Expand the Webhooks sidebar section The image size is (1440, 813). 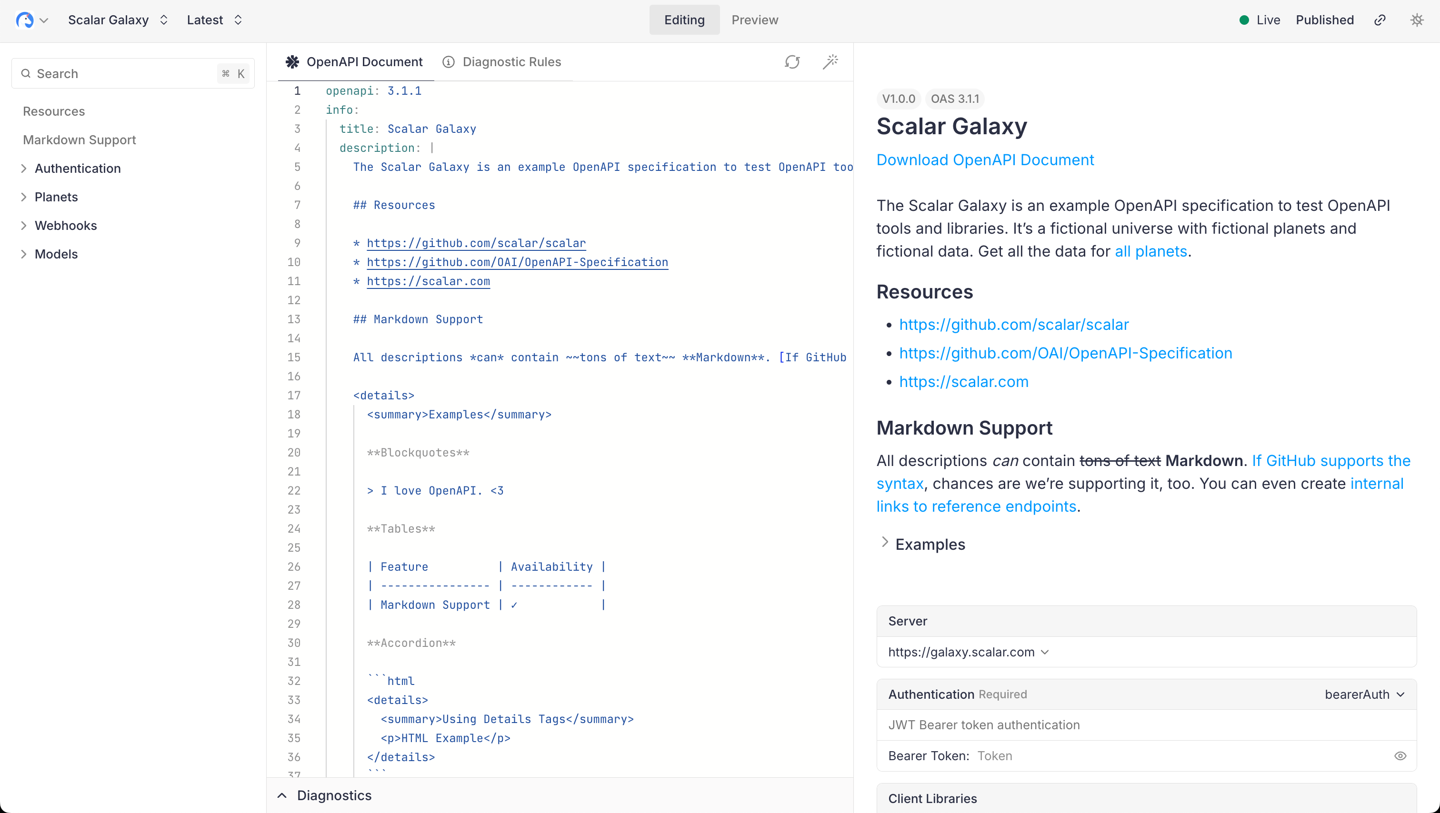(x=23, y=225)
